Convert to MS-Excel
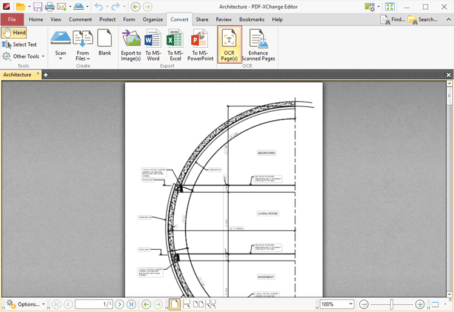This screenshot has width=454, height=312. pos(175,45)
